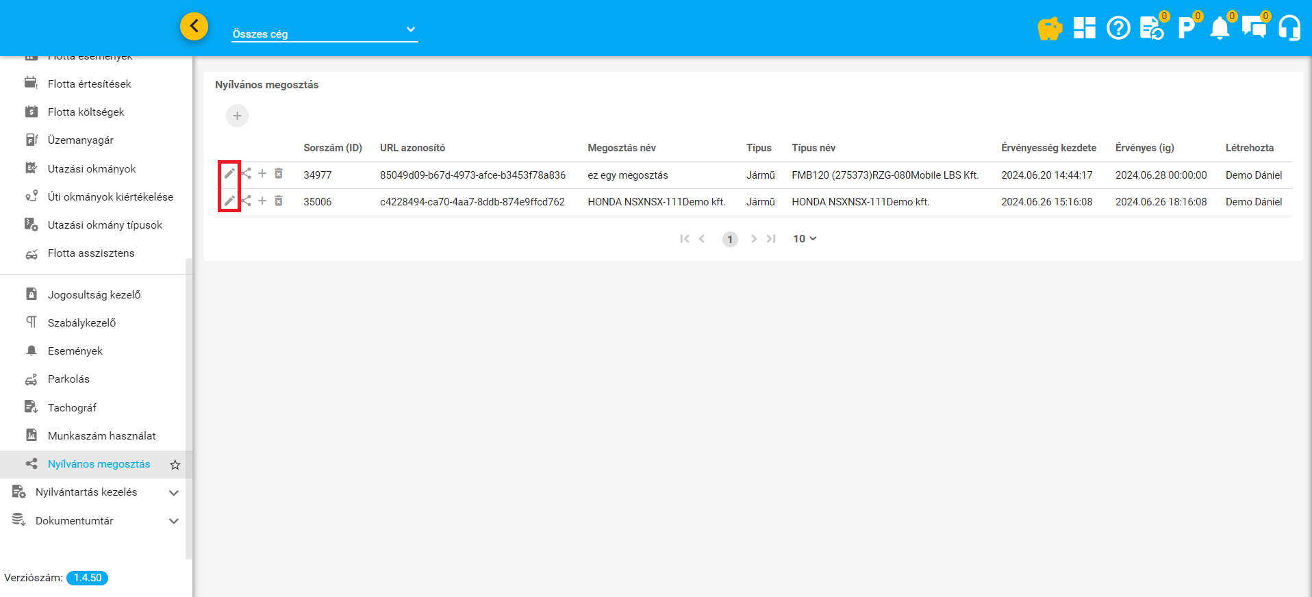Open Tachográf in the sidebar
The width and height of the screenshot is (1312, 597).
(72, 408)
